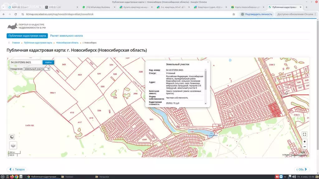Open a new browser tab
This screenshot has width=319, height=179.
pyautogui.click(x=307, y=7)
